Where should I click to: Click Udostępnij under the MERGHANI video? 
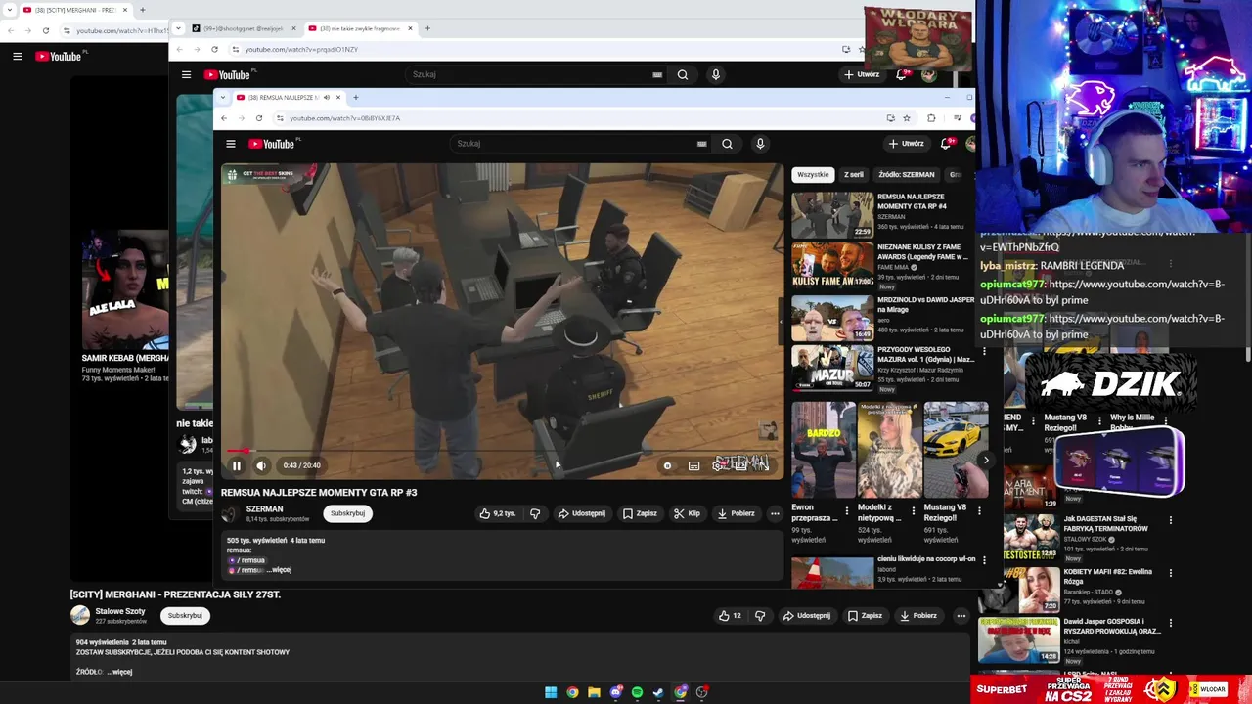[808, 616]
